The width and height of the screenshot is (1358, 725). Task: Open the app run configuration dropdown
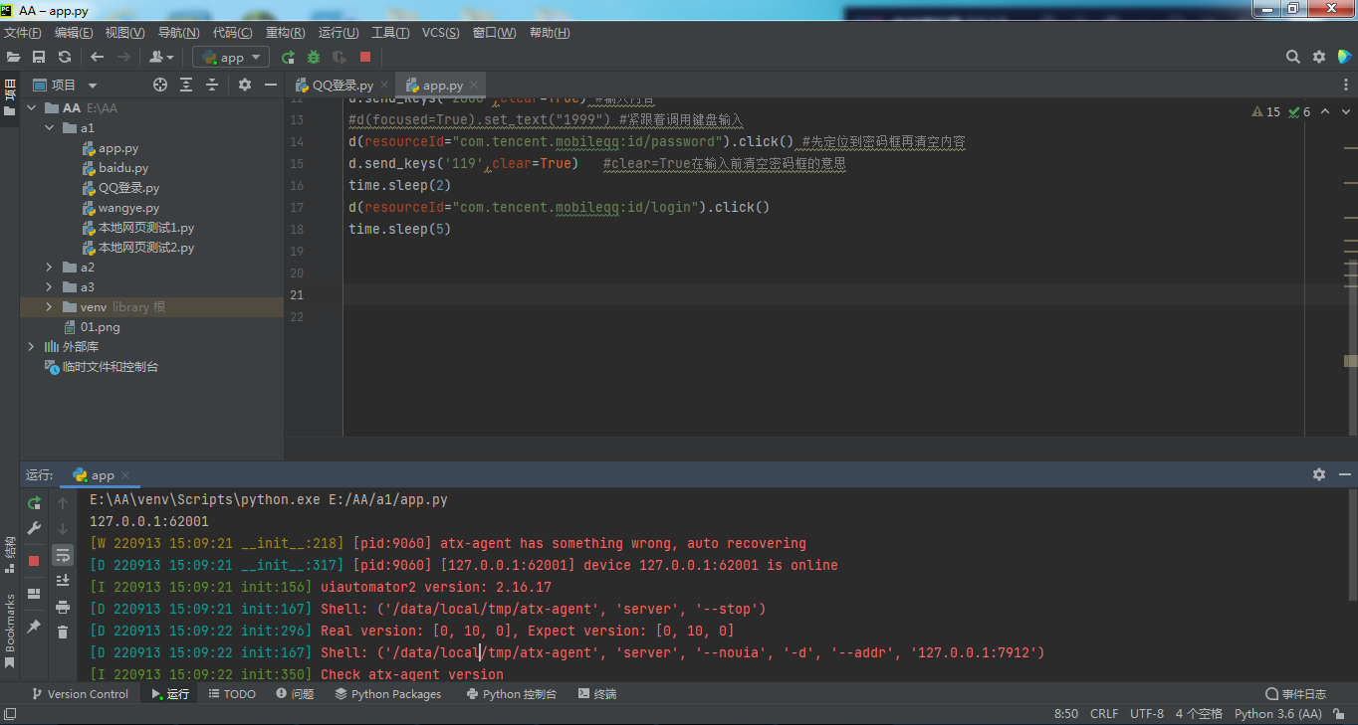pos(230,57)
